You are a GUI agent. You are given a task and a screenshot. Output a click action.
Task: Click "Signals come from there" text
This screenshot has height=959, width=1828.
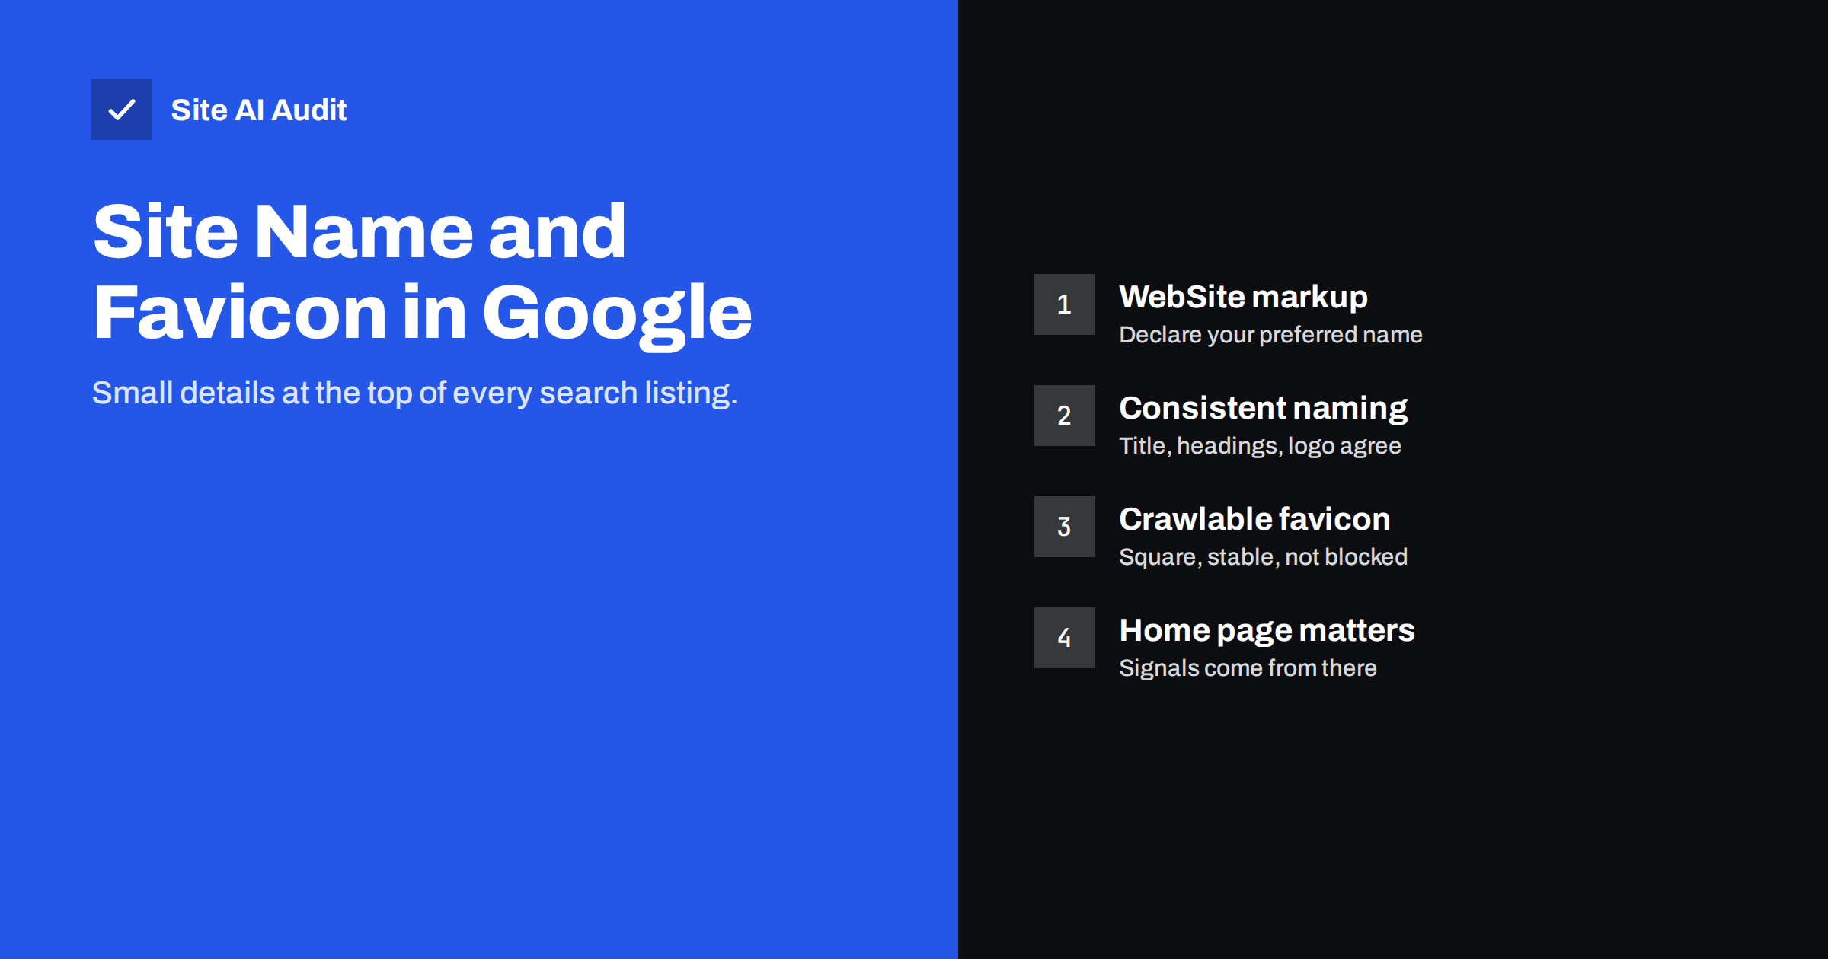1248,668
